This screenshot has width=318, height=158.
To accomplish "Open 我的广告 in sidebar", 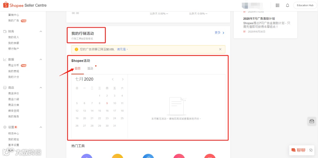I will pos(14,21).
